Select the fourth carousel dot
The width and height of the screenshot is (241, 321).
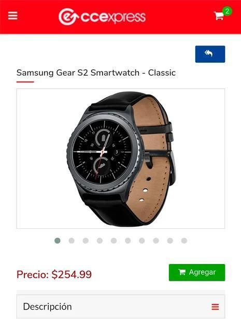click(100, 241)
